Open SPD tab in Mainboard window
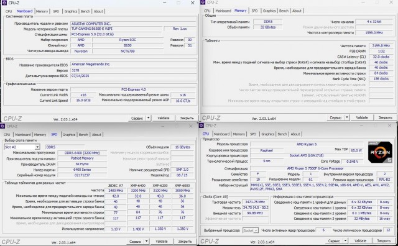This screenshot has height=246, width=398. (x=56, y=11)
